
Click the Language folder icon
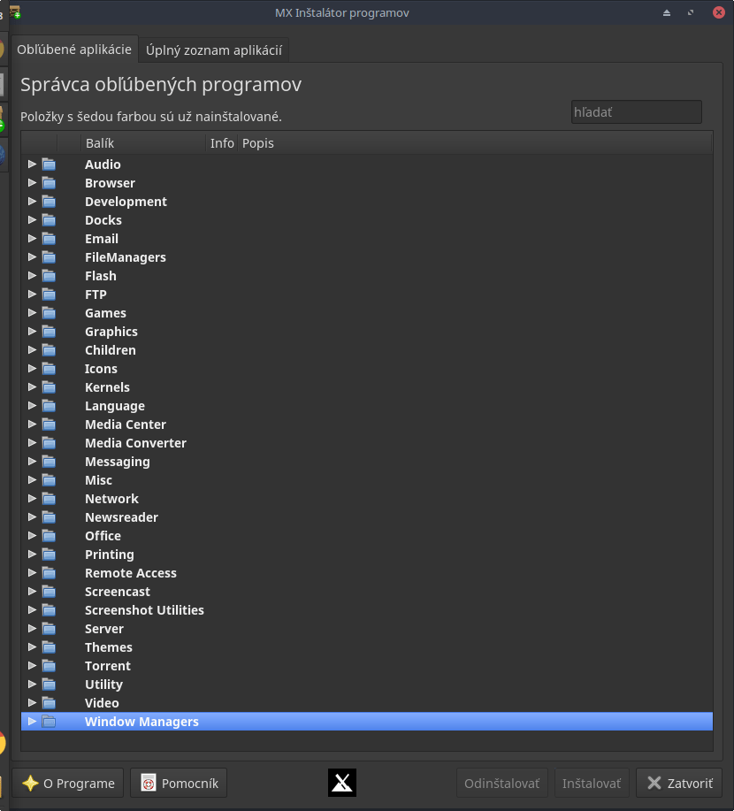(49, 406)
